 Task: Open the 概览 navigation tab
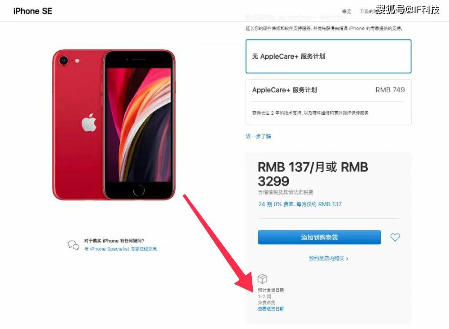point(347,12)
